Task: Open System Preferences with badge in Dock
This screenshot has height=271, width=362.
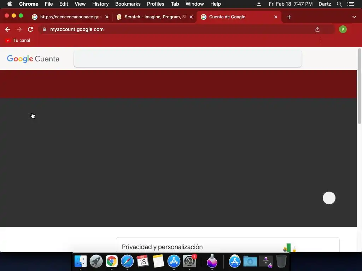Action: coord(189,261)
